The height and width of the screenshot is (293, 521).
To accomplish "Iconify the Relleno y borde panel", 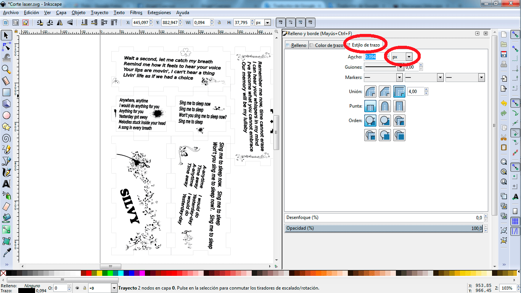I will tap(477, 34).
